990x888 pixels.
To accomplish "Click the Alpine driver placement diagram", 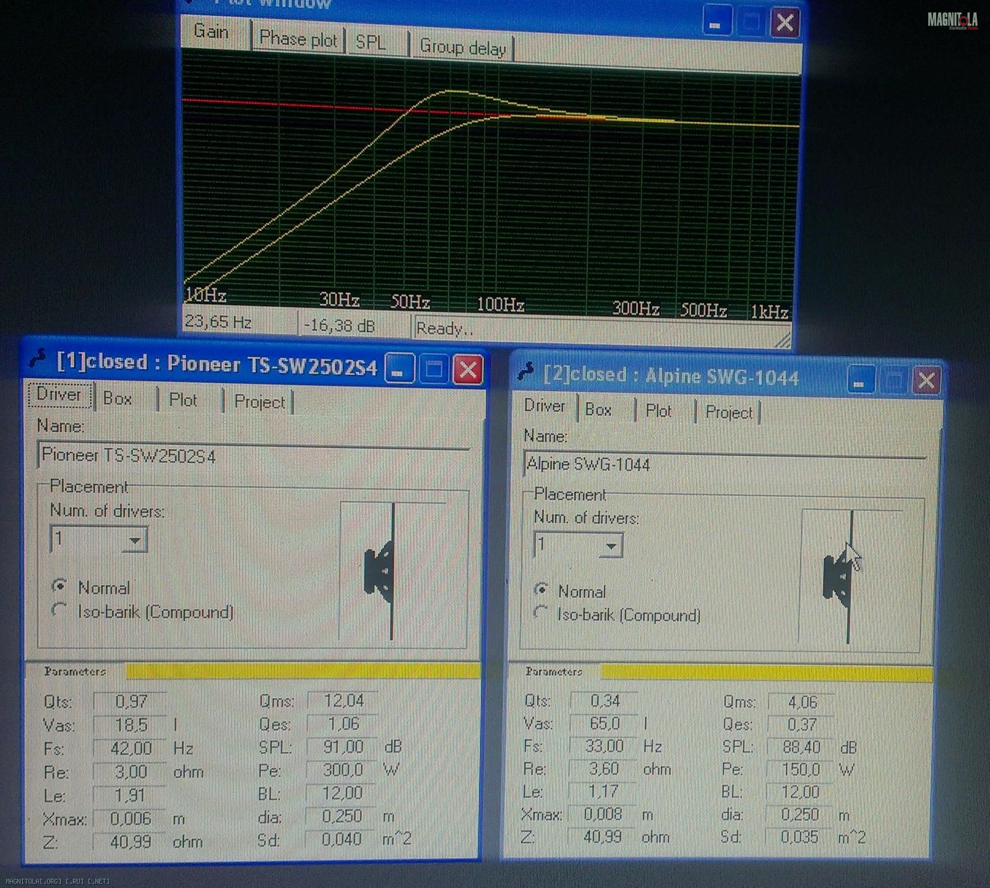I will point(851,577).
